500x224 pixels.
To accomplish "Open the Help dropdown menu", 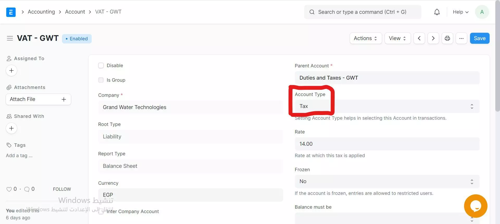I will pos(460,12).
